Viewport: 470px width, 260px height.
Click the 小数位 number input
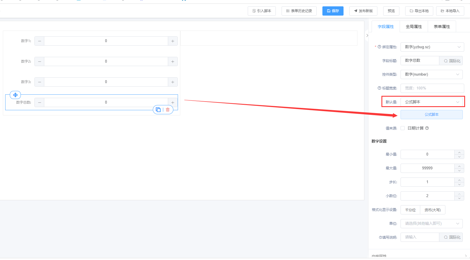coord(427,196)
